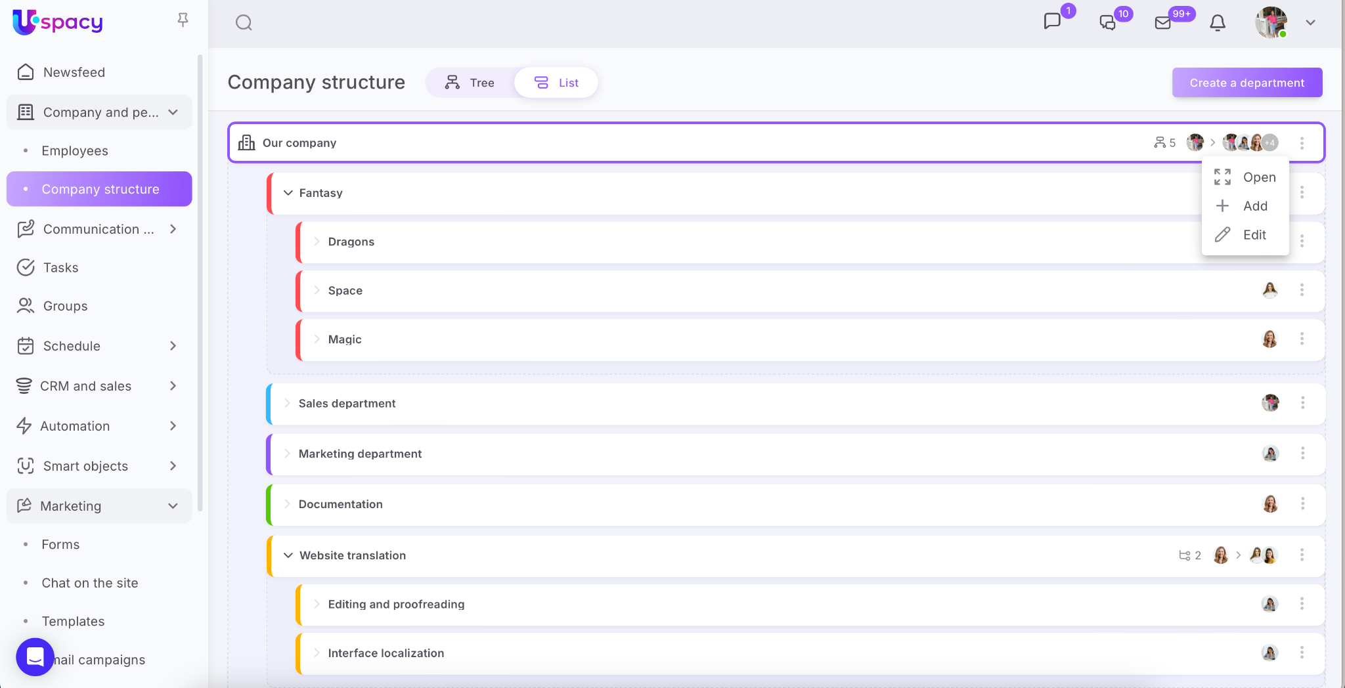1345x688 pixels.
Task: Click the search magnifier icon
Action: [244, 23]
